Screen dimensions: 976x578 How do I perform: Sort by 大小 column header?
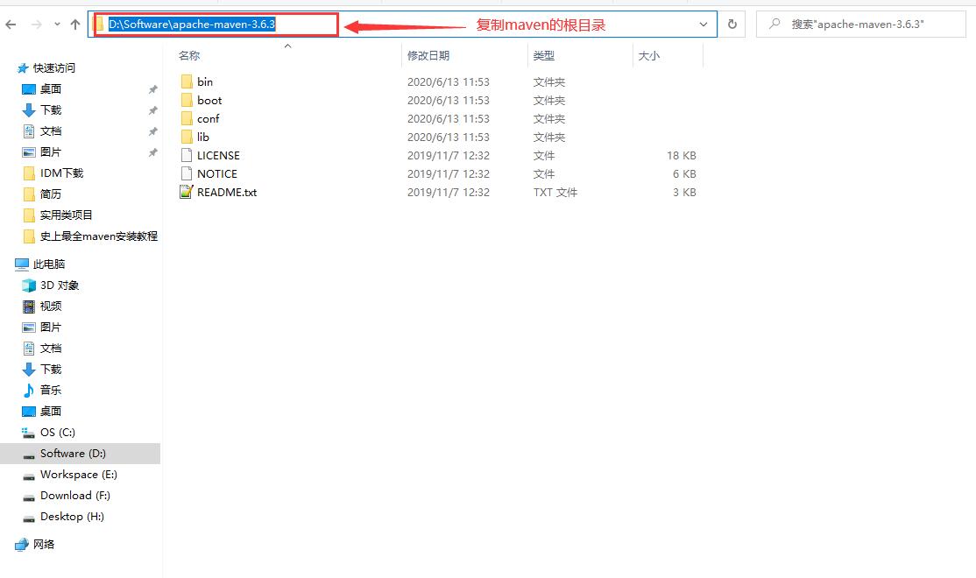(x=648, y=55)
